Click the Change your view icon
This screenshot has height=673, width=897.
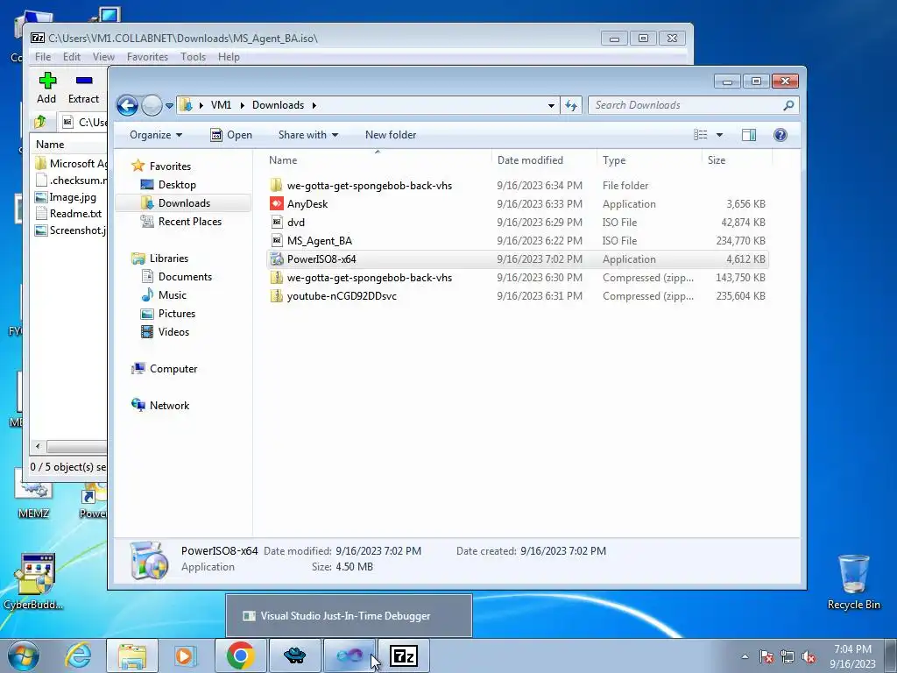[x=701, y=135]
